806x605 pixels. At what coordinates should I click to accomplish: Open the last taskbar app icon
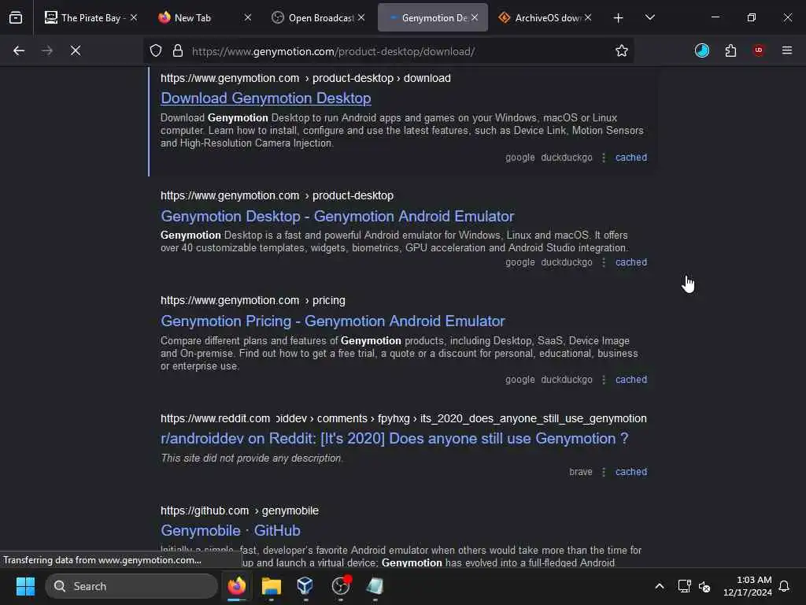click(x=375, y=586)
